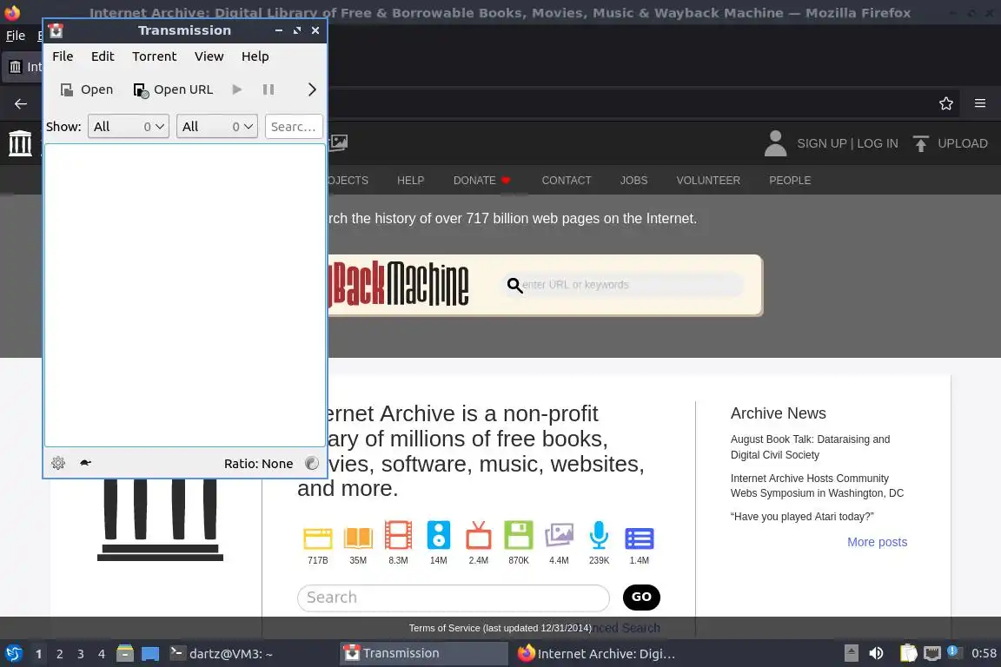
Task: Open the first Show filter dropdown
Action: click(129, 127)
